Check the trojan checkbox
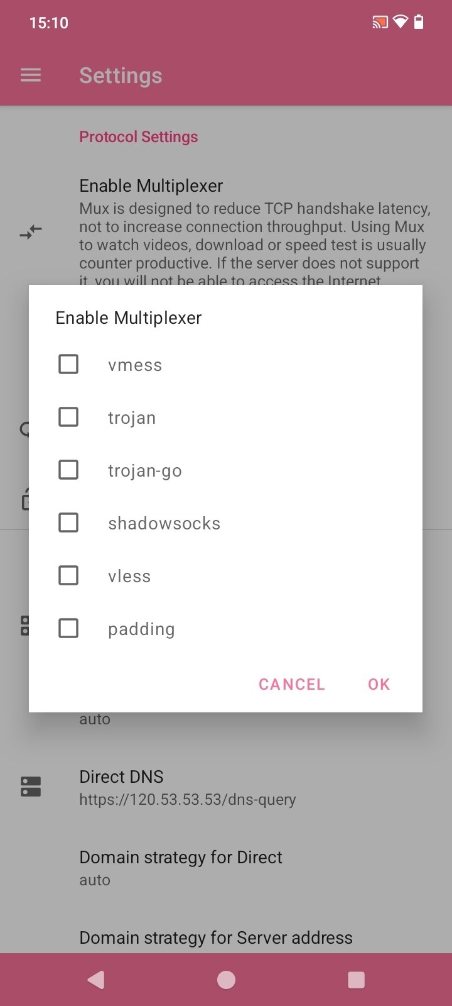This screenshot has height=1006, width=452. click(x=68, y=417)
